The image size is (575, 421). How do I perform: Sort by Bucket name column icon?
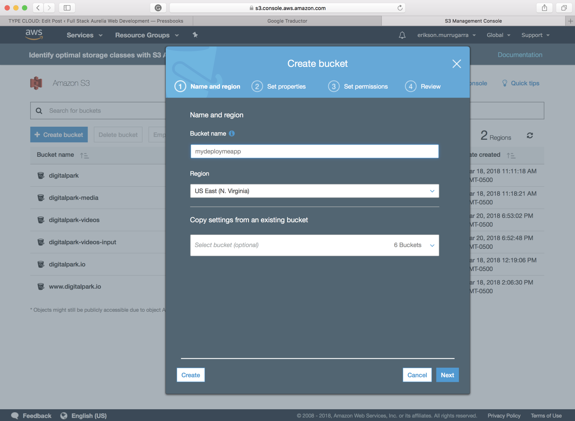84,155
